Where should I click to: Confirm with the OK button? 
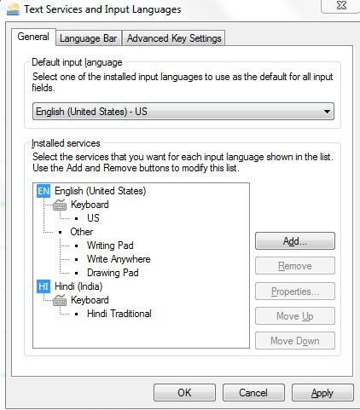point(184,393)
